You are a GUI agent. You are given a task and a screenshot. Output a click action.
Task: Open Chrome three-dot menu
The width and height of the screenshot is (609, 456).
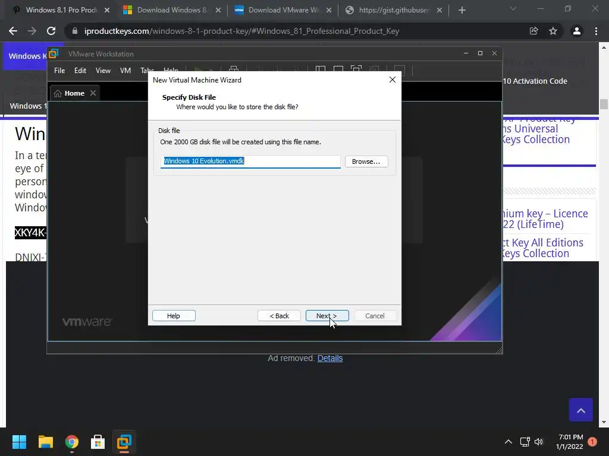click(x=596, y=31)
